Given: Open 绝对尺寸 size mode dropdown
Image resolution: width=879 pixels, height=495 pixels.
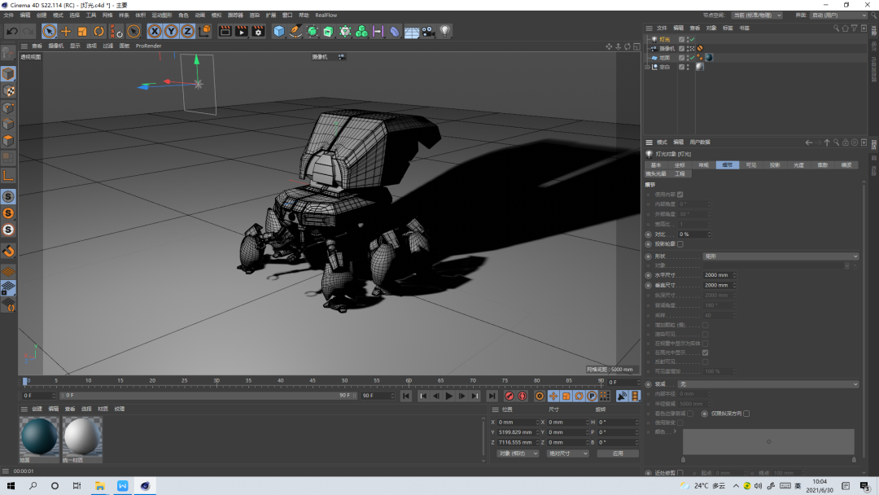Looking at the screenshot, I should 567,453.
